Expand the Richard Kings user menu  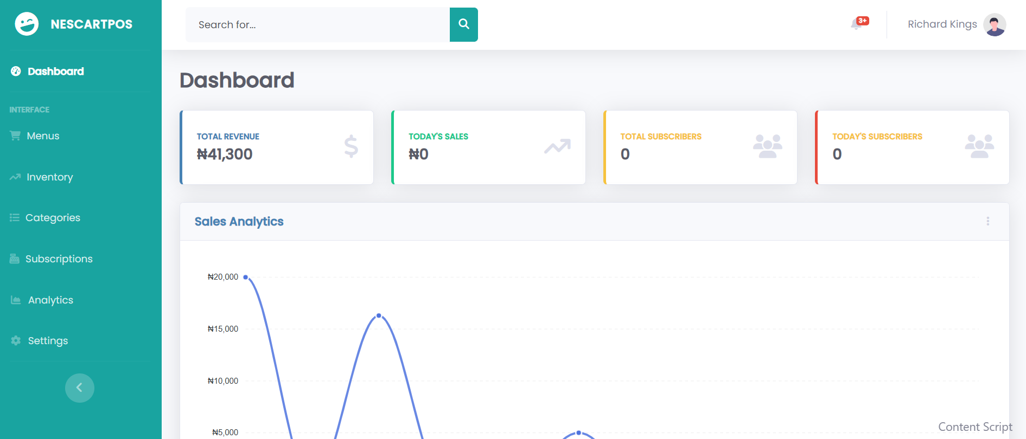click(942, 24)
